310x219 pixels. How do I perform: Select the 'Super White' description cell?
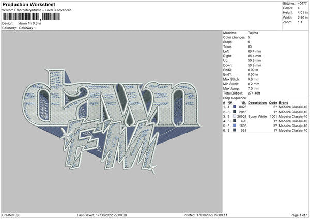[x=257, y=116]
